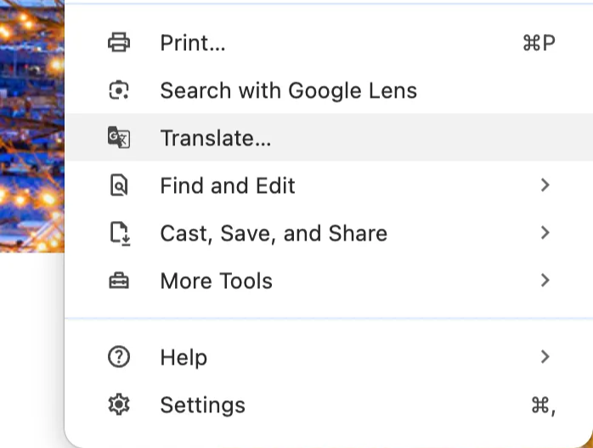This screenshot has width=593, height=448.
Task: Click the More Tools toolbox icon
Action: (x=119, y=281)
